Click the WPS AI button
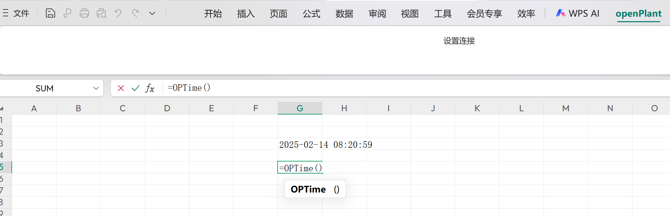Viewport: 670px width, 216px height. tap(577, 13)
